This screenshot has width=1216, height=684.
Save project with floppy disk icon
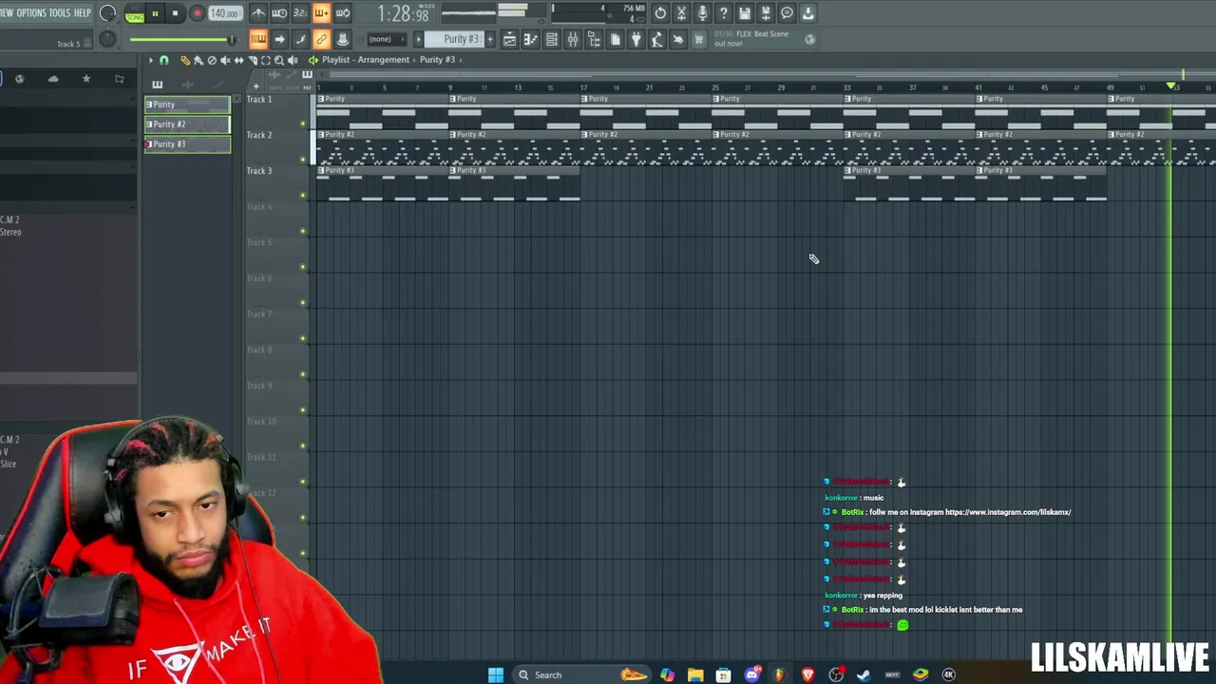(745, 13)
